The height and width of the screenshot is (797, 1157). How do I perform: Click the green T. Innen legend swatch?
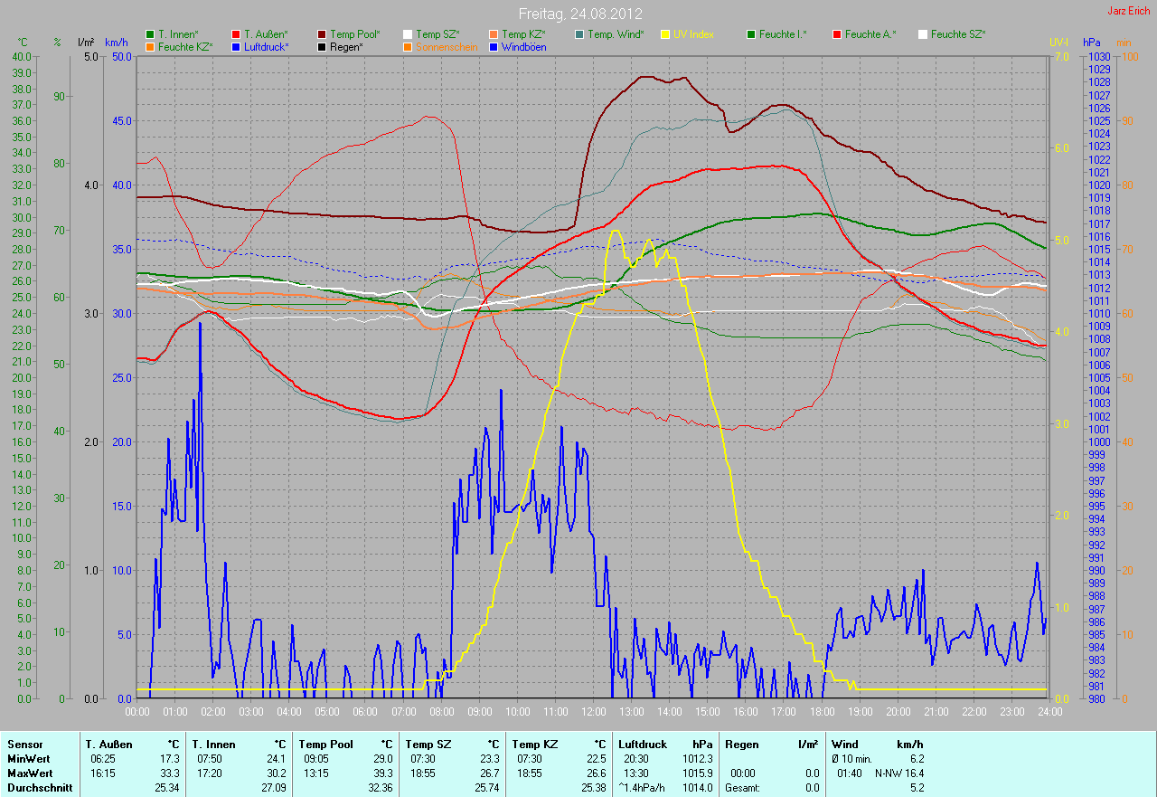150,34
